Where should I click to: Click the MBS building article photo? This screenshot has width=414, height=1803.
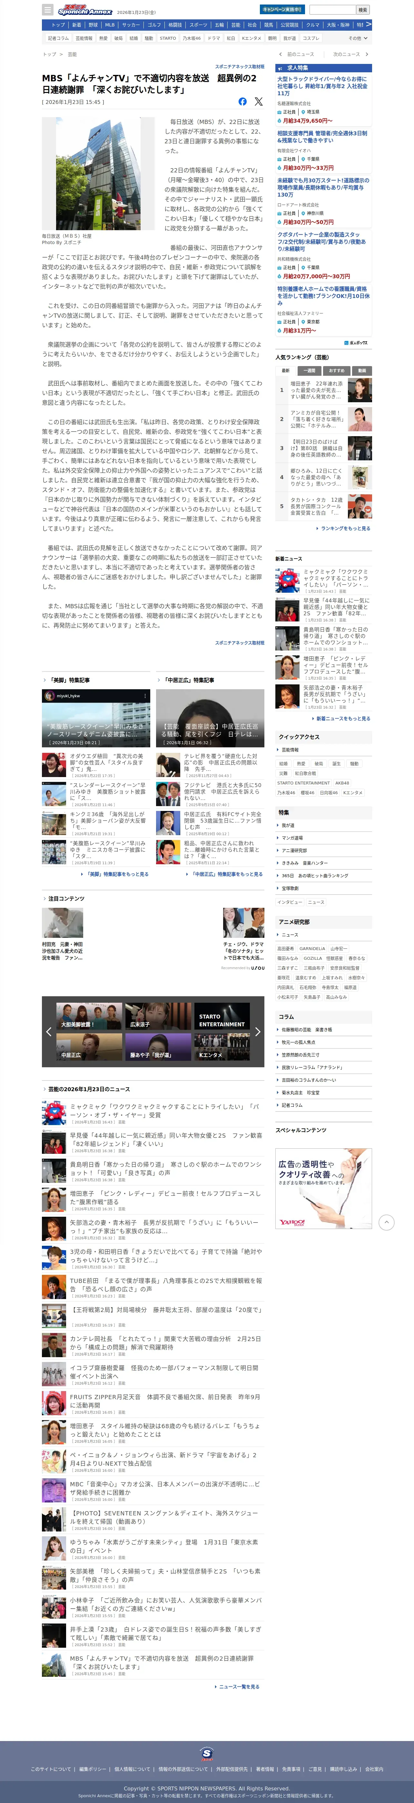(98, 174)
